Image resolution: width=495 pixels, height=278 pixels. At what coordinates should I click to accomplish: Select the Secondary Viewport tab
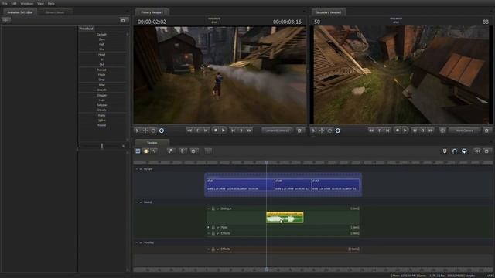pos(328,12)
